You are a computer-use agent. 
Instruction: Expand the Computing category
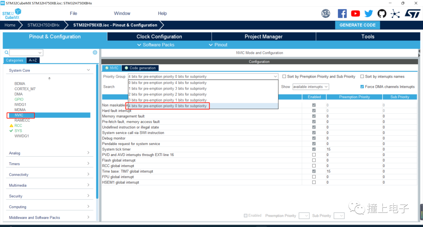click(88, 207)
